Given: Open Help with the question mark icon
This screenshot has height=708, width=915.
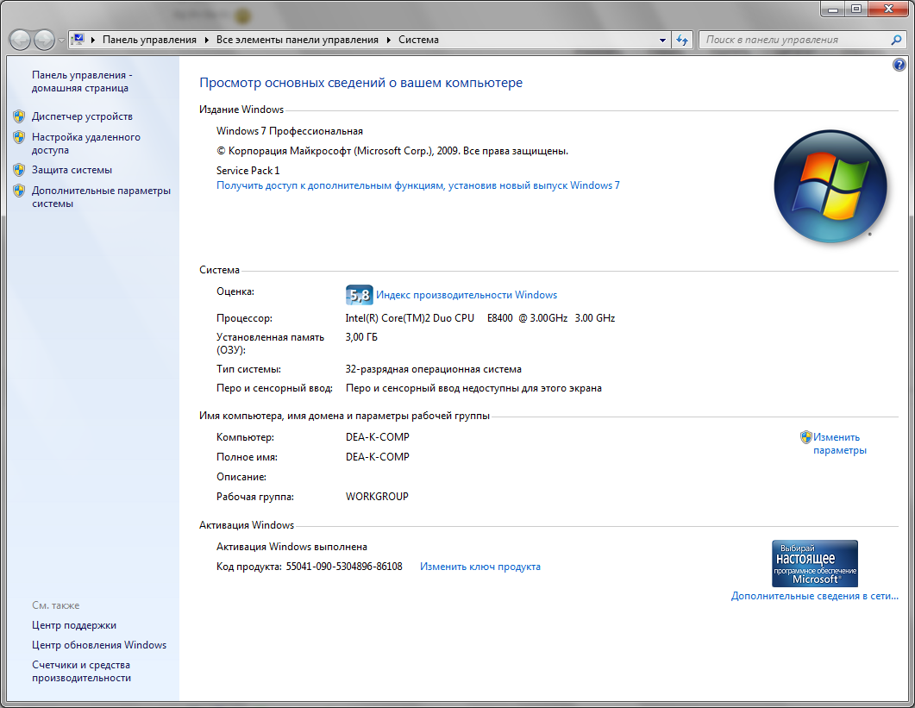Looking at the screenshot, I should coord(899,65).
